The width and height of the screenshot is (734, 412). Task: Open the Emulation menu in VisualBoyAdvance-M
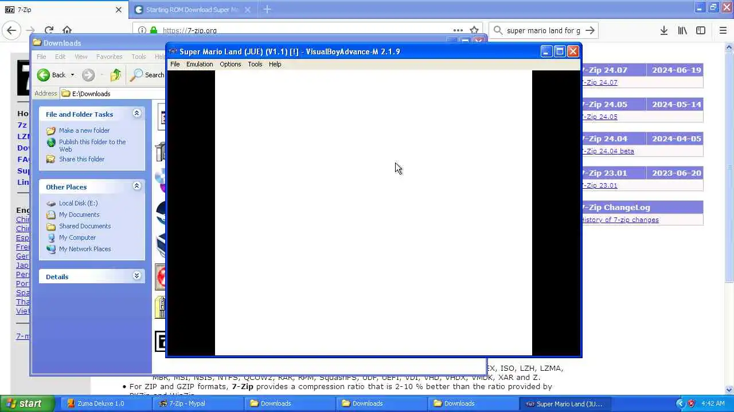pos(200,64)
